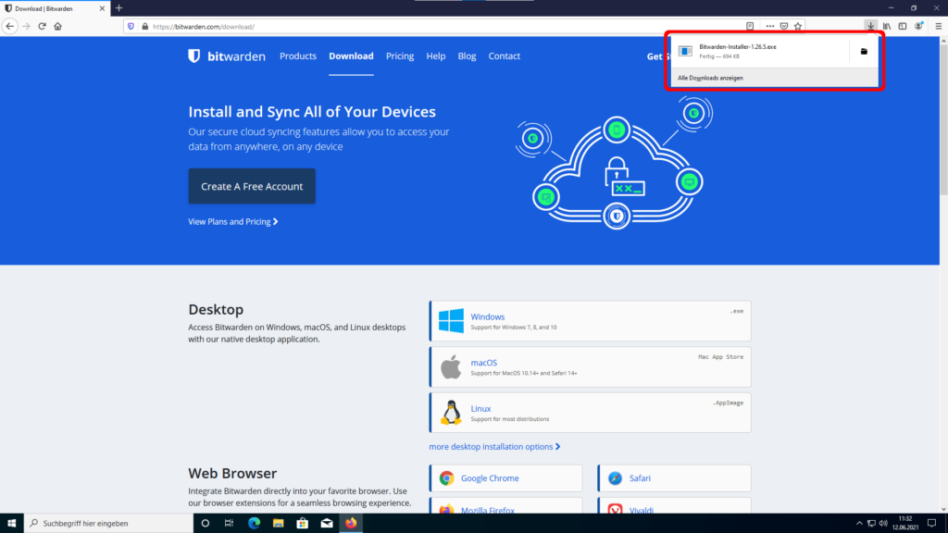Open the Products navigation item

(298, 56)
